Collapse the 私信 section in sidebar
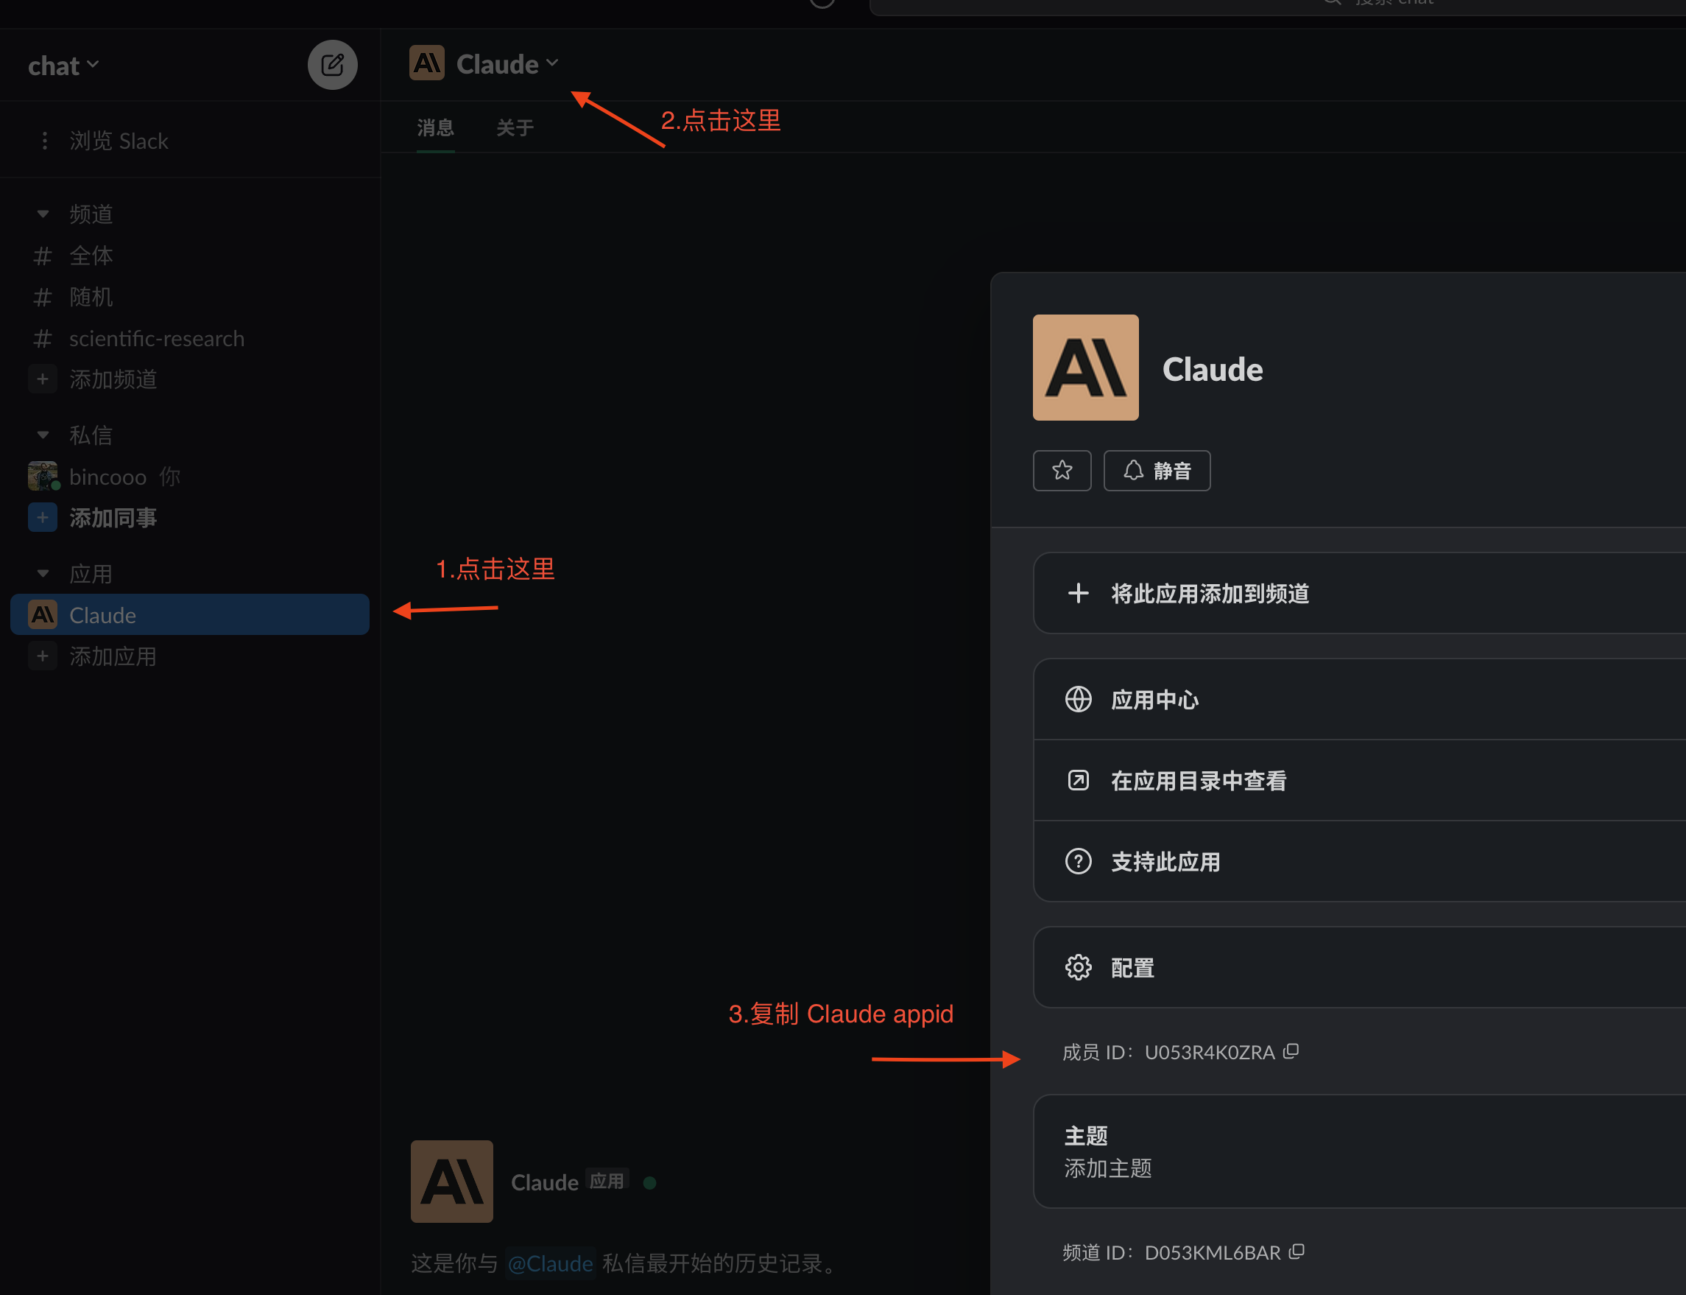 (43, 435)
